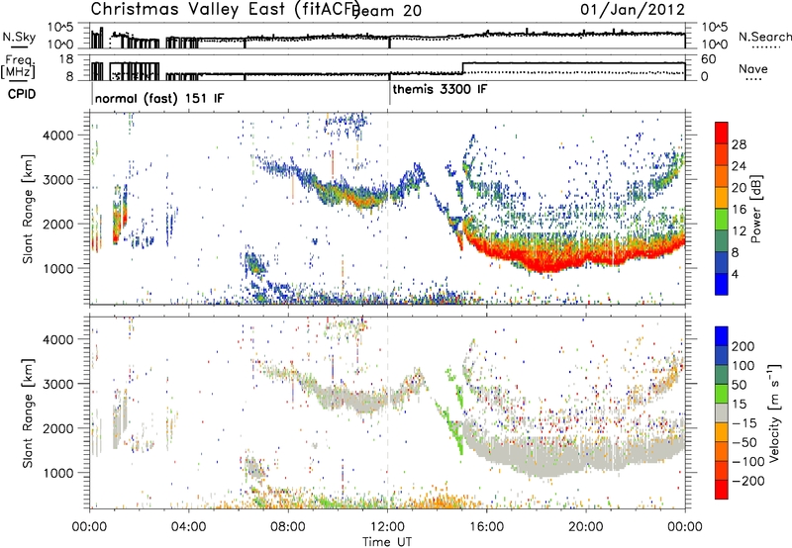Click the 'Slant Range [km]' label of velocity panel
This screenshot has width=792, height=548.
click(x=28, y=412)
